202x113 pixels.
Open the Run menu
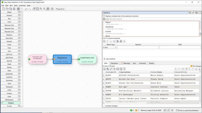(x=11, y=6)
